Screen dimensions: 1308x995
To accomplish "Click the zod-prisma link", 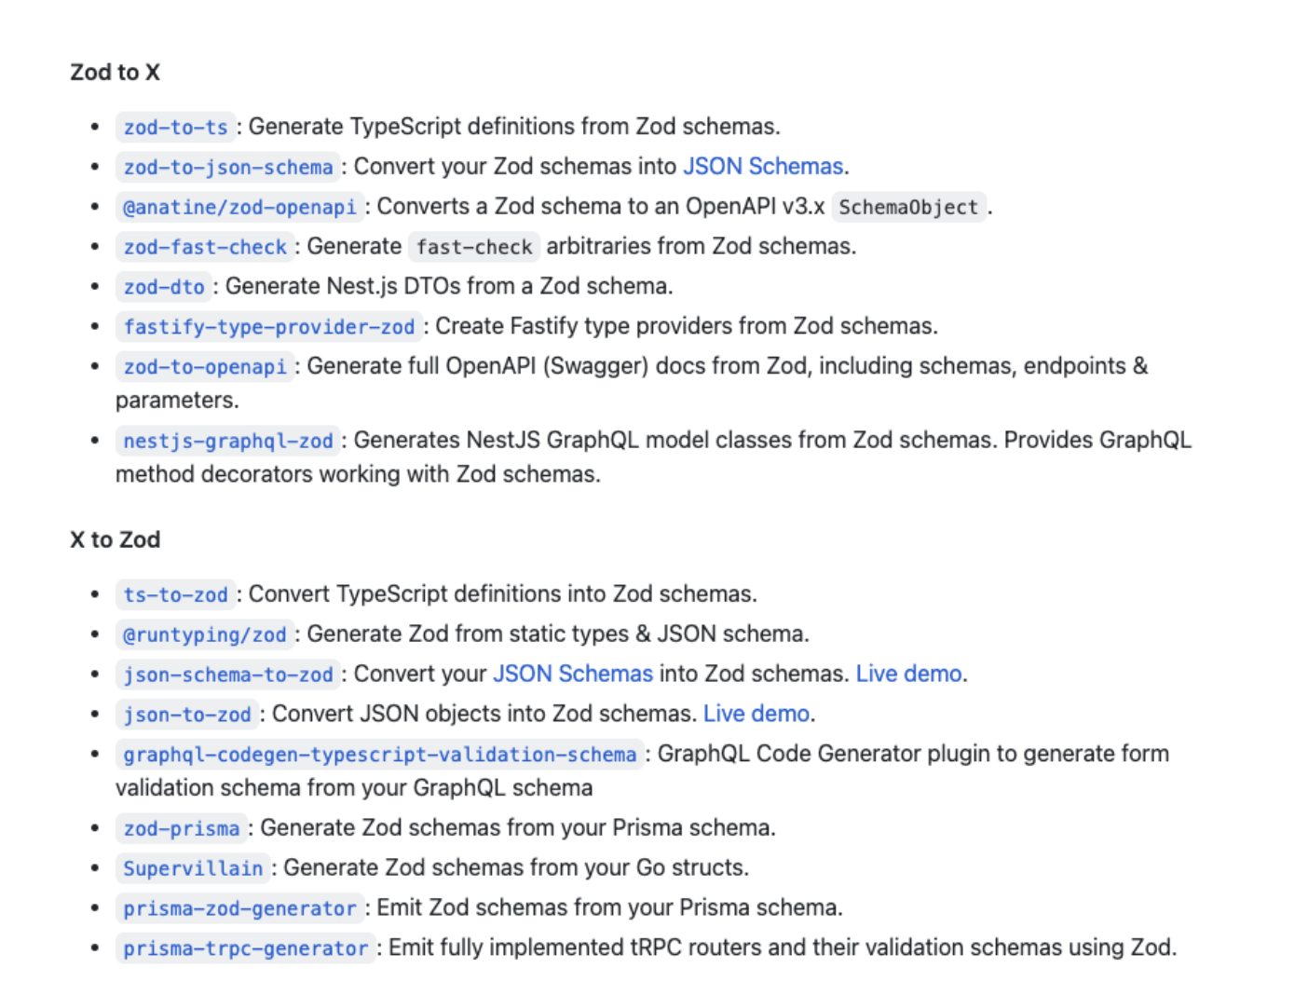I will click(x=182, y=828).
